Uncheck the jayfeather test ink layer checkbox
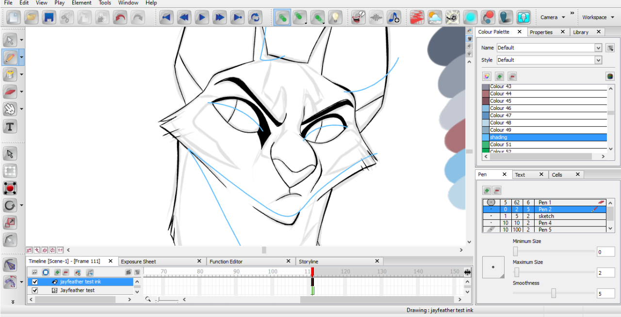Screen dimensions: 621x317 [x=34, y=282]
